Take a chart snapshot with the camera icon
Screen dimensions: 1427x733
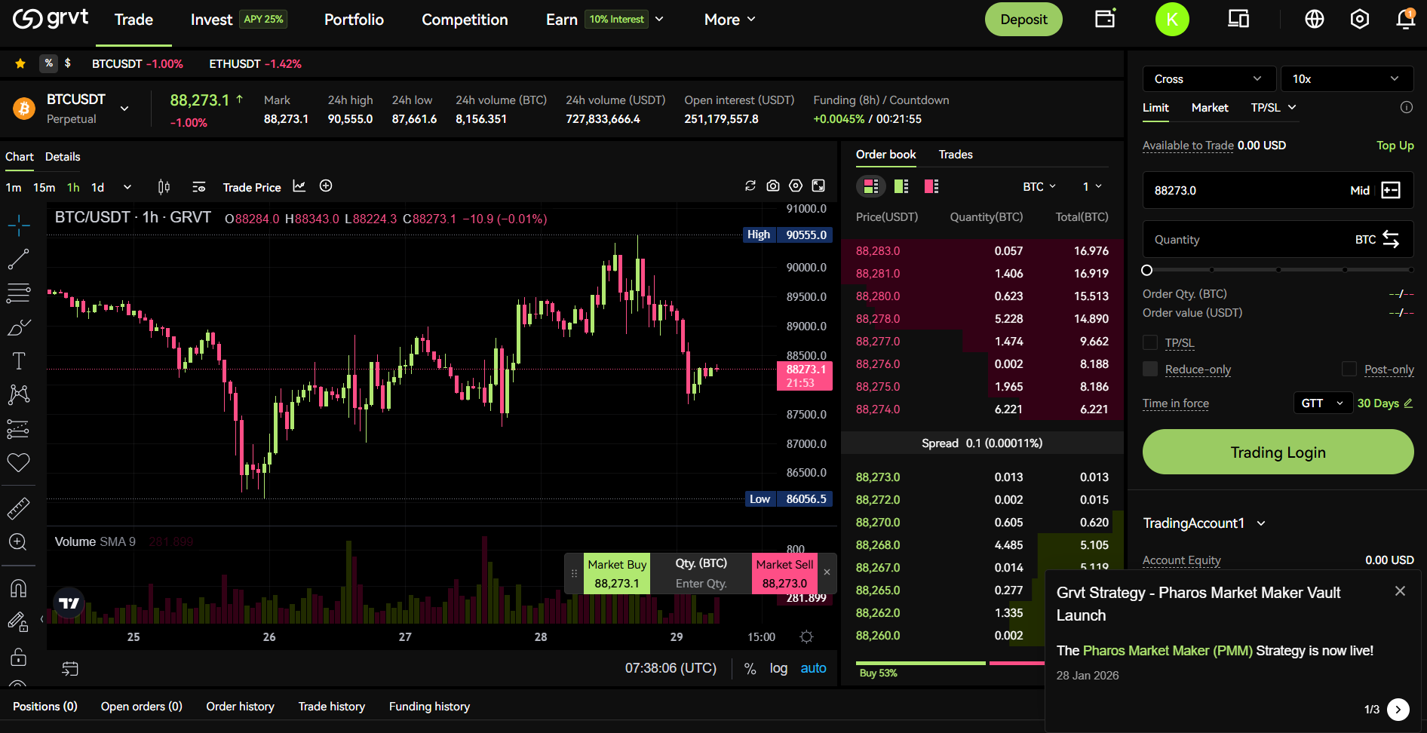coord(772,186)
